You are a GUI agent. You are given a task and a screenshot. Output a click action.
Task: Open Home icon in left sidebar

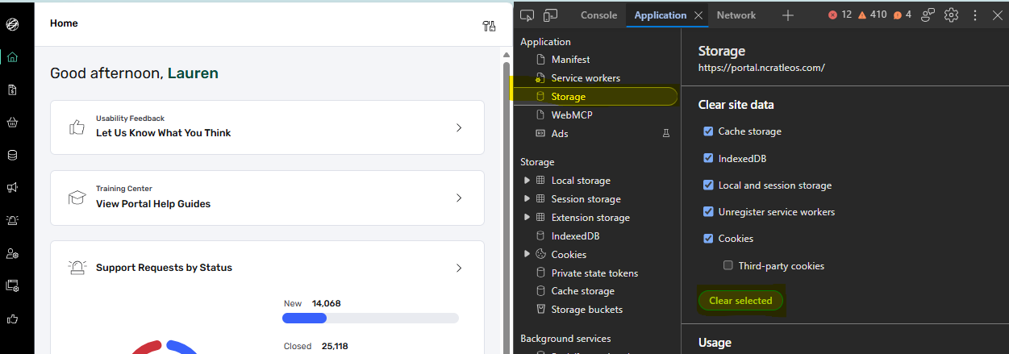(x=12, y=57)
